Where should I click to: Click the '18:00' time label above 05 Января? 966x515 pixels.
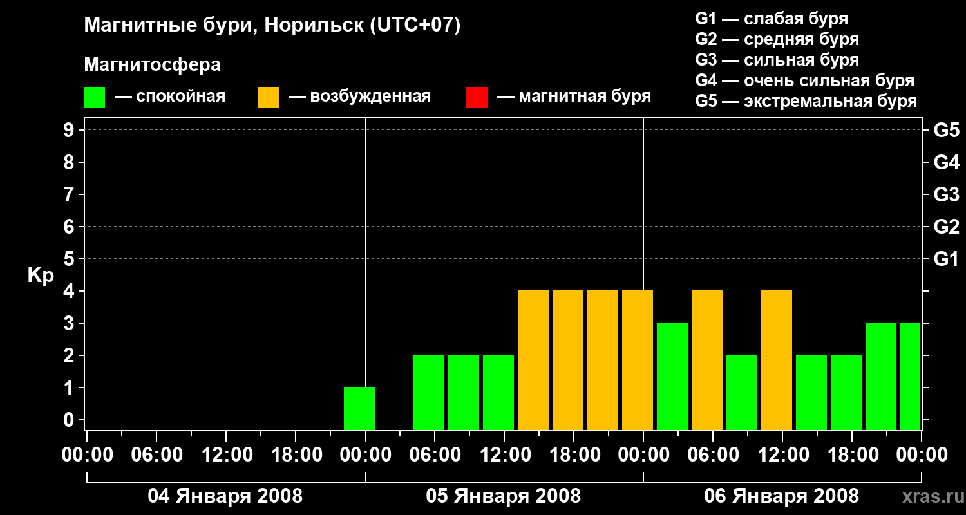(x=574, y=455)
